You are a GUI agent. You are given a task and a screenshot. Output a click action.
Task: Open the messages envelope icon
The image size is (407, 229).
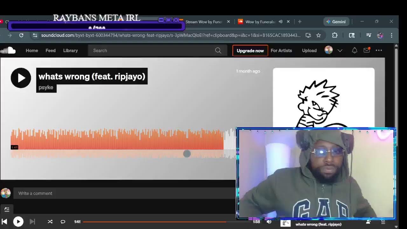(367, 50)
